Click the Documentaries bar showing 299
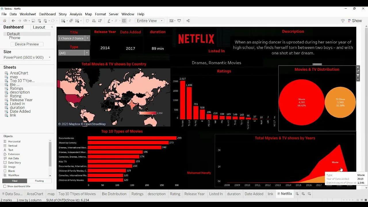The height and width of the screenshot is (207, 368). pyautogui.click(x=132, y=138)
